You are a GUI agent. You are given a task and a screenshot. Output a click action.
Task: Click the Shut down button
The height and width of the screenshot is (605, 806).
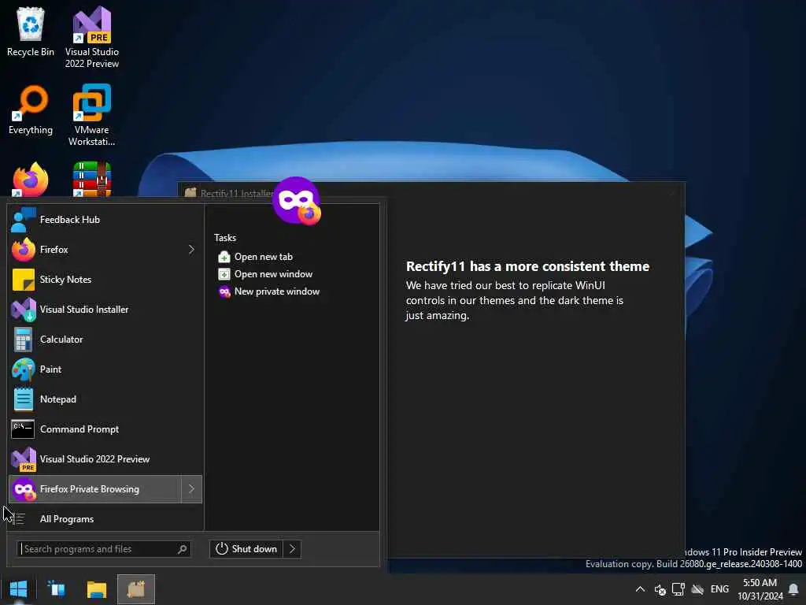[x=246, y=549]
